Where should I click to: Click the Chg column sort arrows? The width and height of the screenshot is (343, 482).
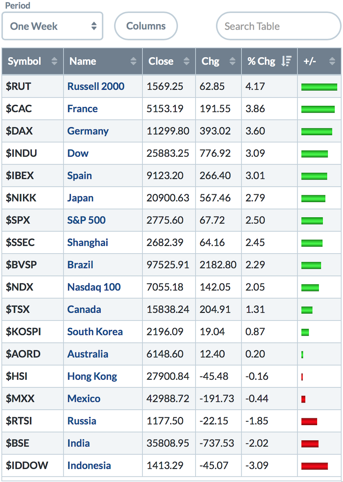point(232,61)
